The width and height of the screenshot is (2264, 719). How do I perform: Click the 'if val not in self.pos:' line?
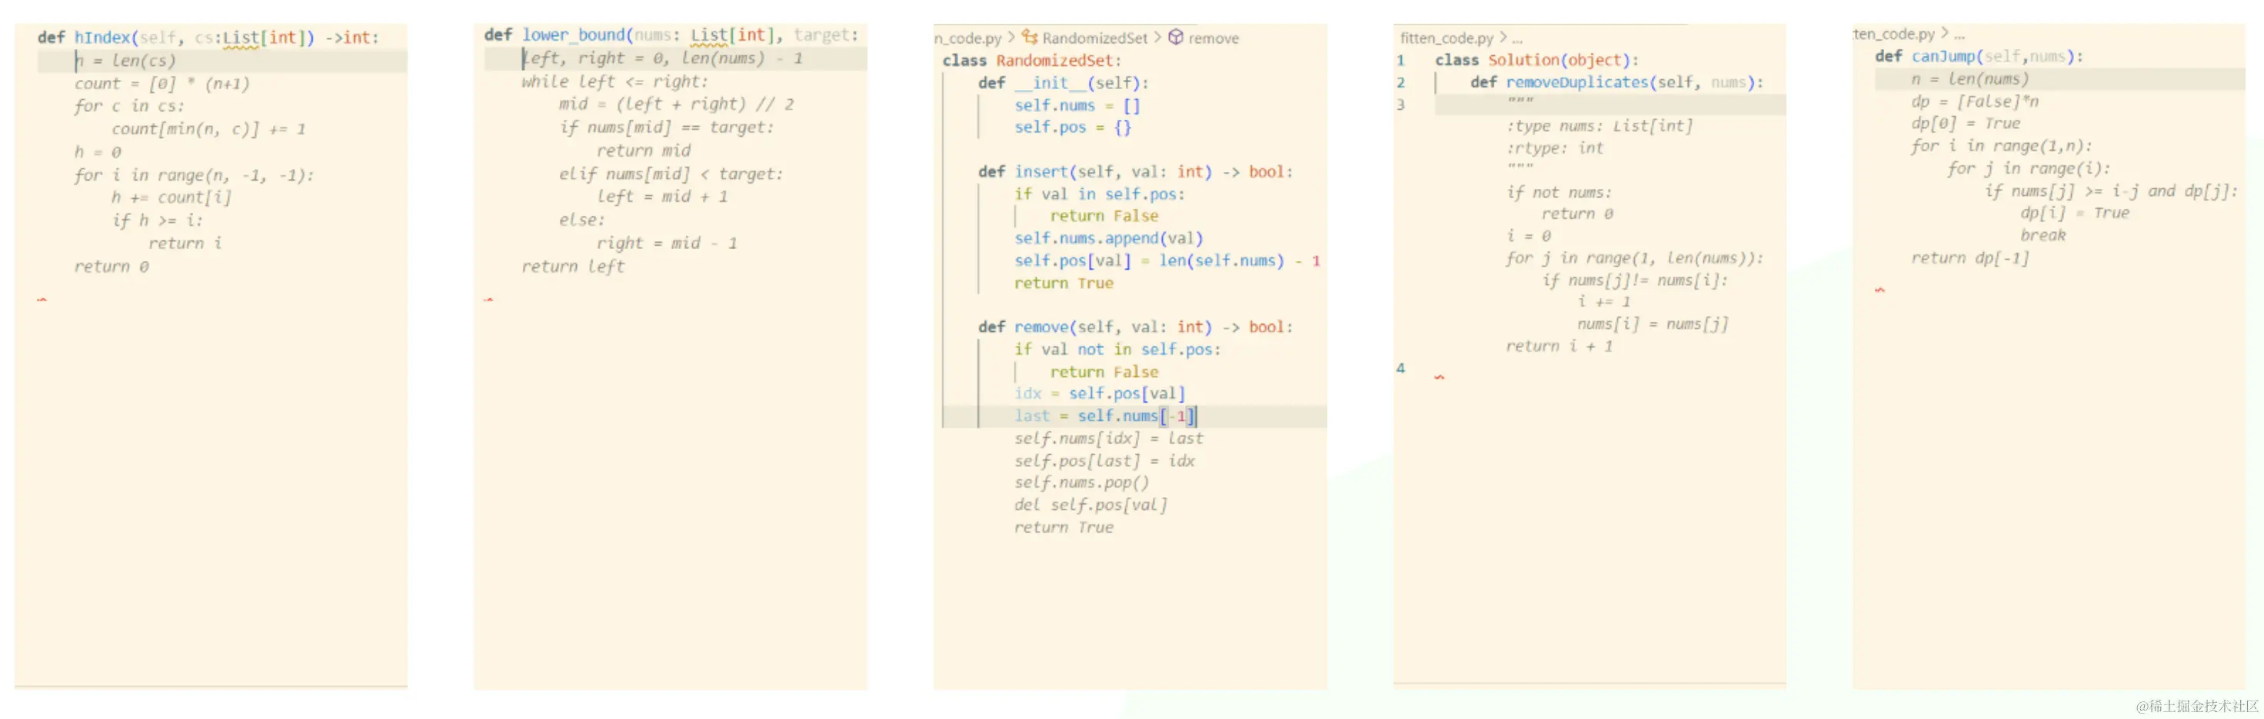click(x=1117, y=350)
